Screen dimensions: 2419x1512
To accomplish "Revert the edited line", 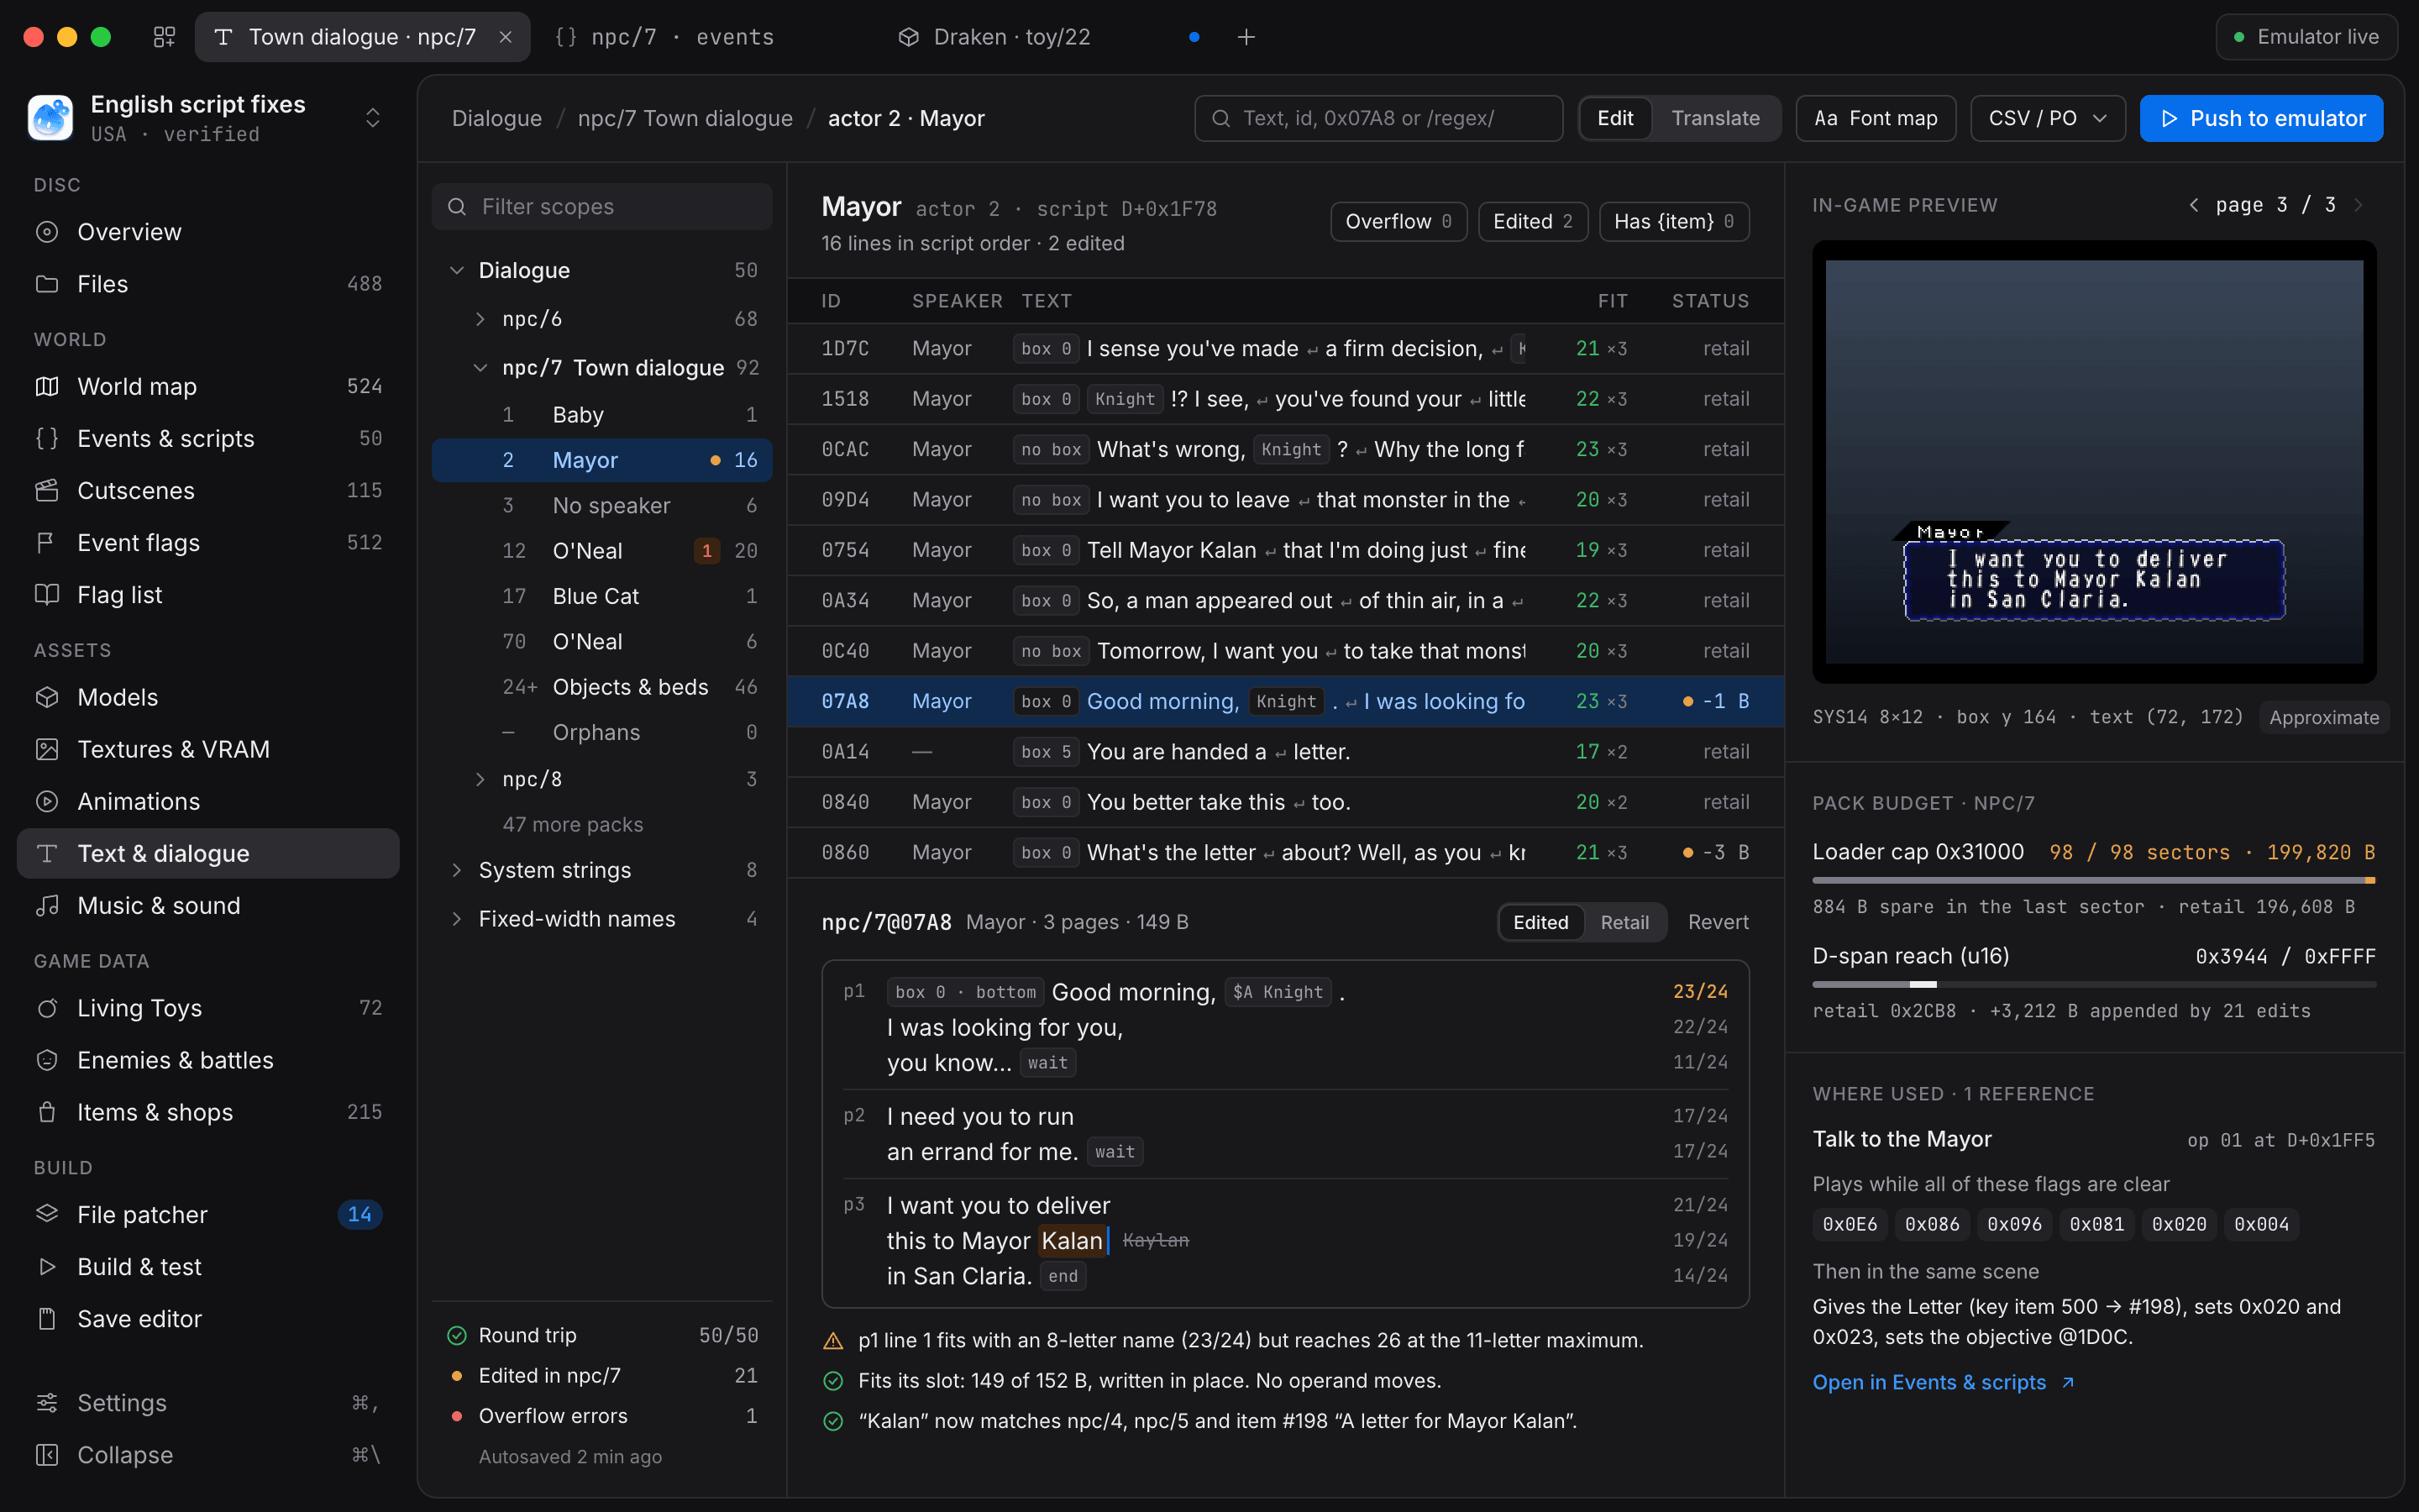I will [1718, 922].
